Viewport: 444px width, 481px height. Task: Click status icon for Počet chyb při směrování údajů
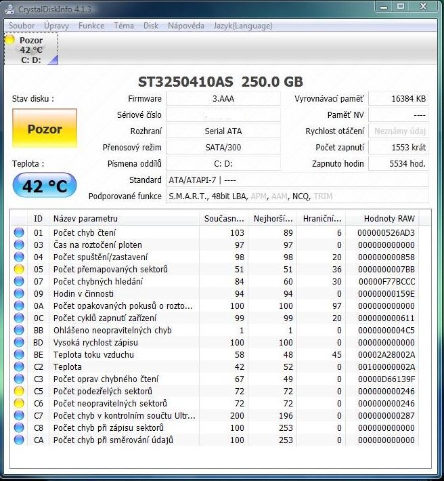[x=19, y=440]
